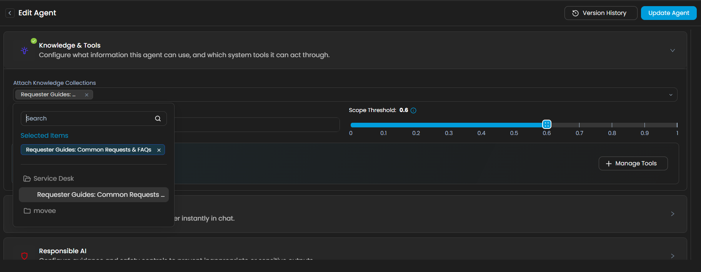Remove the Requester Guides chip from field

click(x=87, y=95)
